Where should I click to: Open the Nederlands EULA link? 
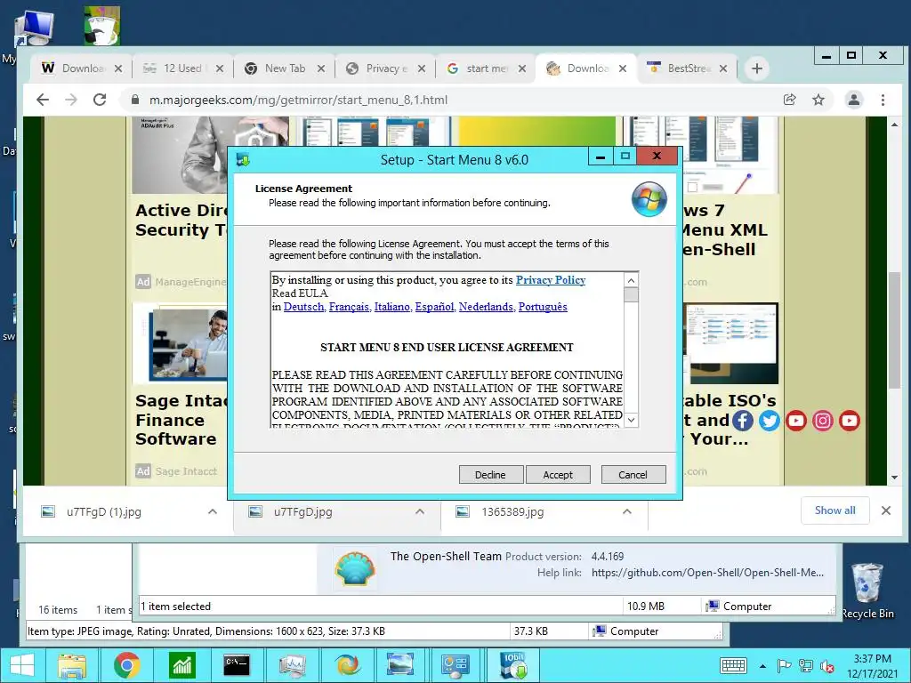coord(487,307)
